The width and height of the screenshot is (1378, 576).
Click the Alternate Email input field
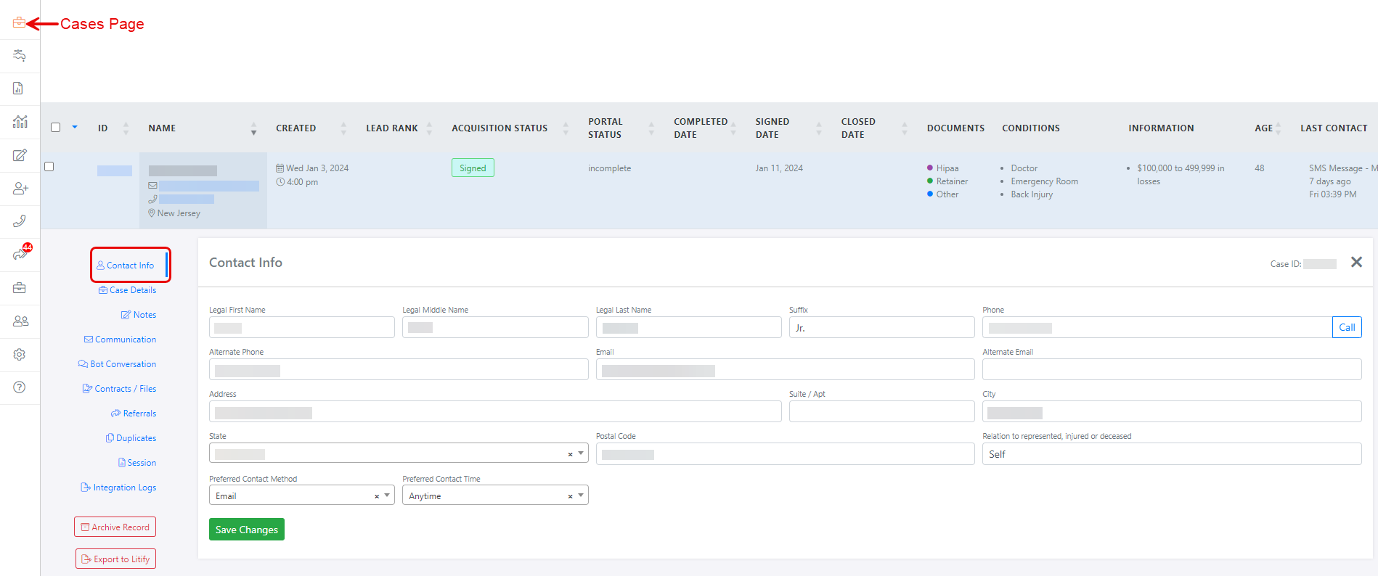click(x=1171, y=370)
